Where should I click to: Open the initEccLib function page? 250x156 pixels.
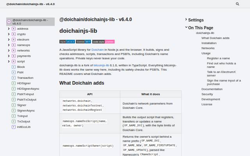coord(24,127)
